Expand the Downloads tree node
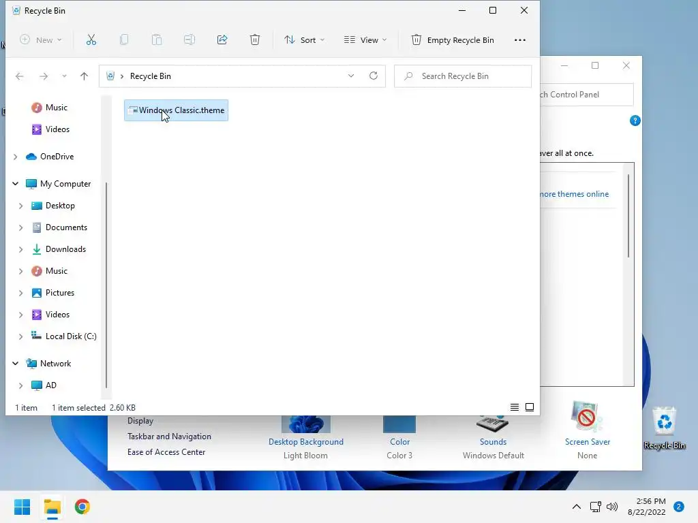This screenshot has width=698, height=523. (20, 249)
